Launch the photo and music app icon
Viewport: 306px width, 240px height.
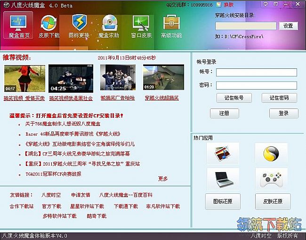[x=223, y=153]
